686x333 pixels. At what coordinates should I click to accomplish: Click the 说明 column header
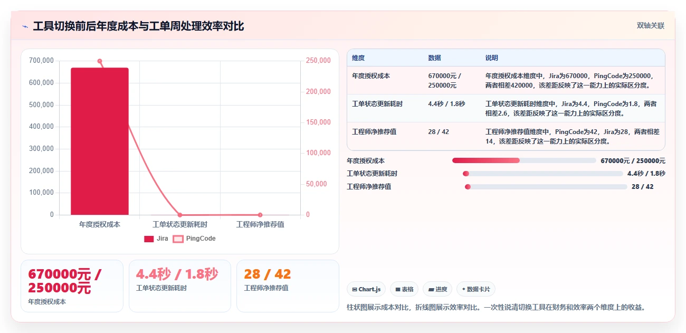[492, 58]
